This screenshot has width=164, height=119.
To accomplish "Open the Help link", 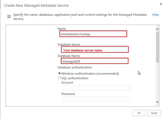I will click(x=155, y=15).
